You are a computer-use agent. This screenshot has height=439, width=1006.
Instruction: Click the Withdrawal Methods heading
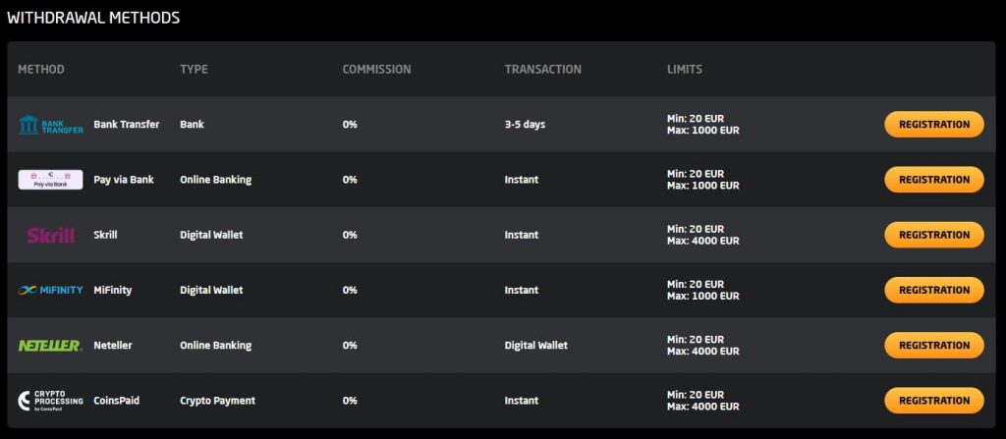click(x=93, y=18)
